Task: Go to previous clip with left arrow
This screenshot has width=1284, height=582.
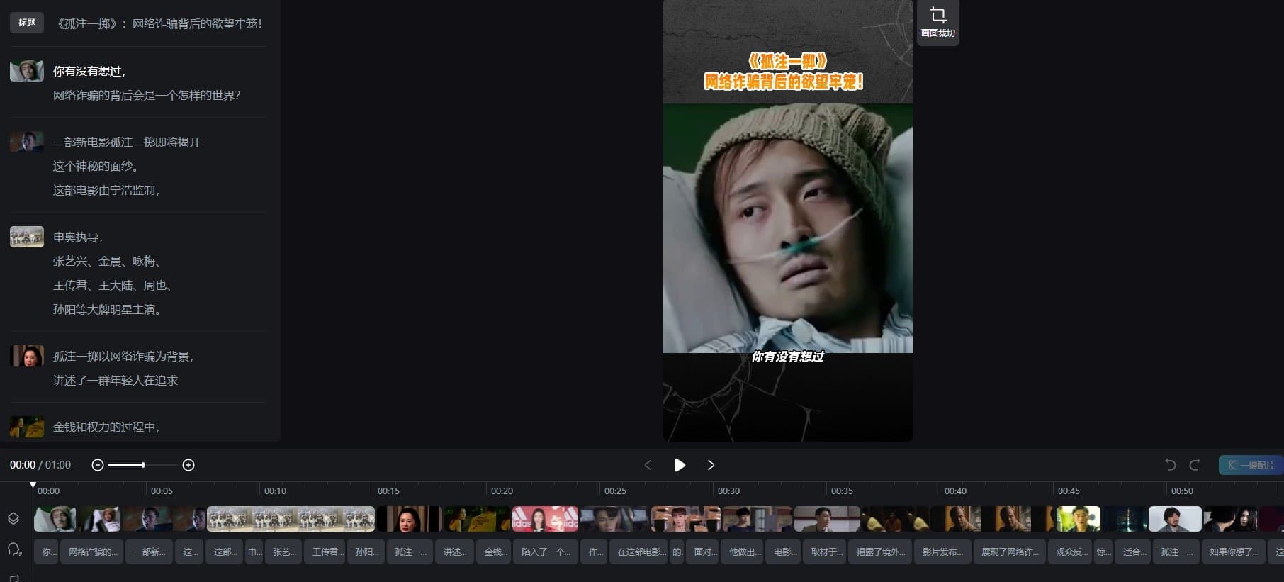Action: coord(648,465)
